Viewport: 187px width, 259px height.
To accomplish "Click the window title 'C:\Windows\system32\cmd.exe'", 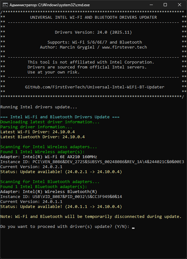I will click(64, 5).
